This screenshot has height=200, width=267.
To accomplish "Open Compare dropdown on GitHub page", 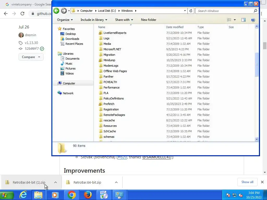I will click(x=31, y=57).
